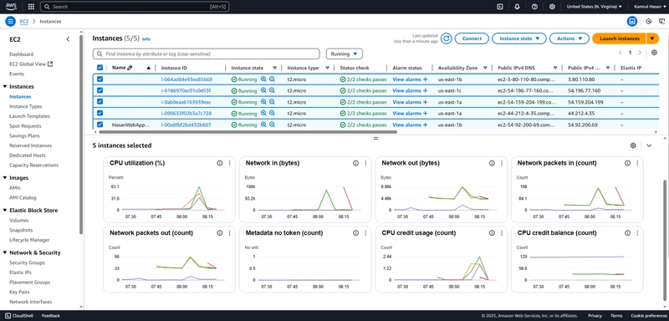Screen dimensions: 669x321
Task: Toggle the select-all instances checkbox
Action: pos(100,68)
